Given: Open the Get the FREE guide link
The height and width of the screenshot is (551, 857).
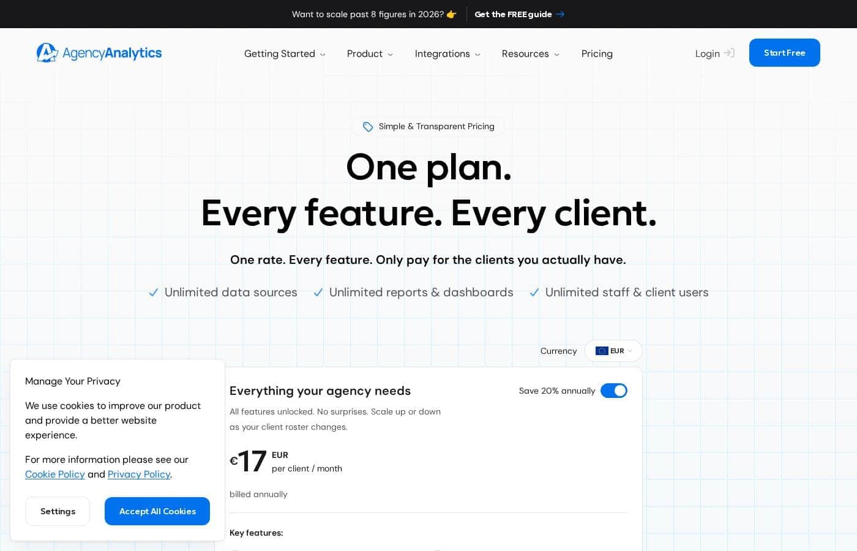Looking at the screenshot, I should tap(519, 14).
